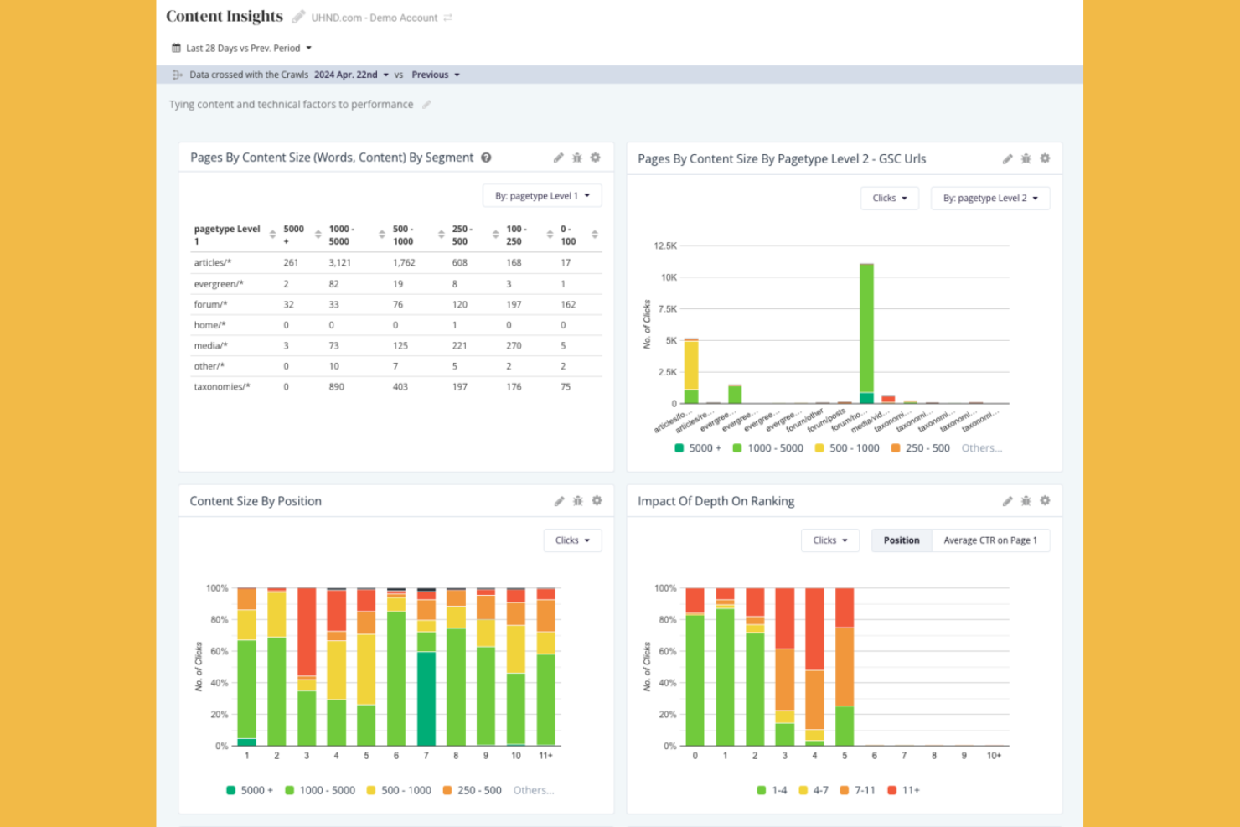
Task: Click the pencil icon beside the Content Insights title
Action: pos(298,15)
